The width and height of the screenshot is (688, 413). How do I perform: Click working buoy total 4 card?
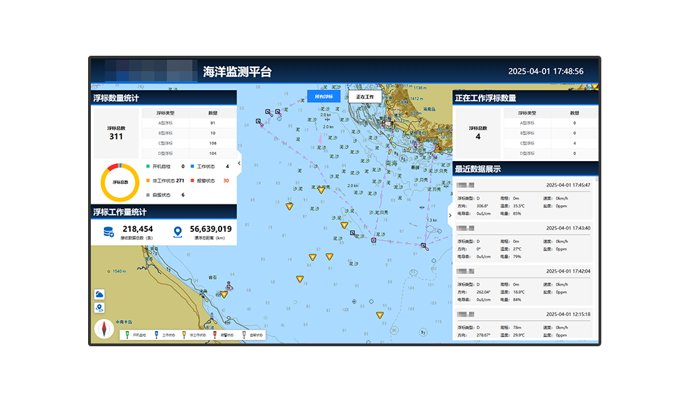(x=478, y=133)
